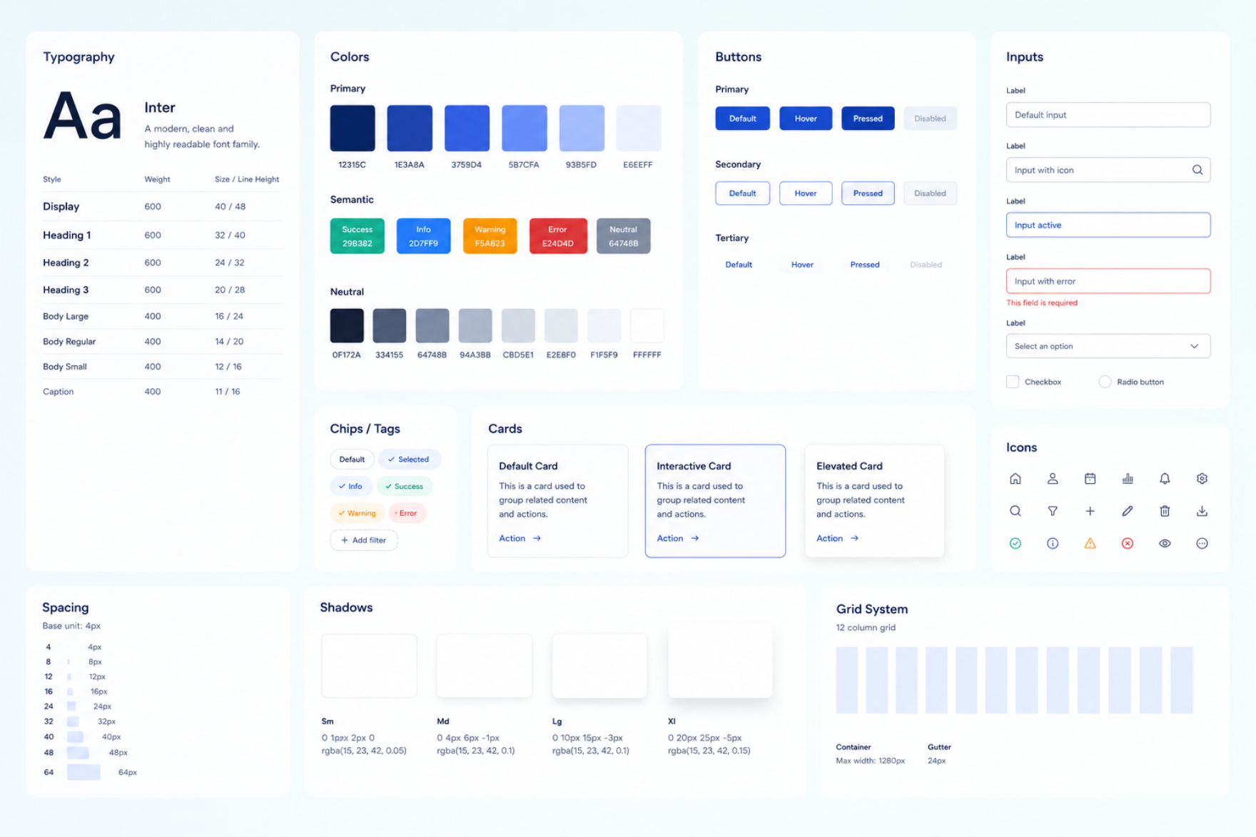Open the Select an option dropdown
This screenshot has width=1256, height=837.
pyautogui.click(x=1108, y=346)
